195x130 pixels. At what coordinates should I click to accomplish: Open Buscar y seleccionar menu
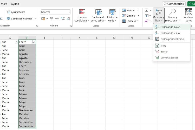172,16
